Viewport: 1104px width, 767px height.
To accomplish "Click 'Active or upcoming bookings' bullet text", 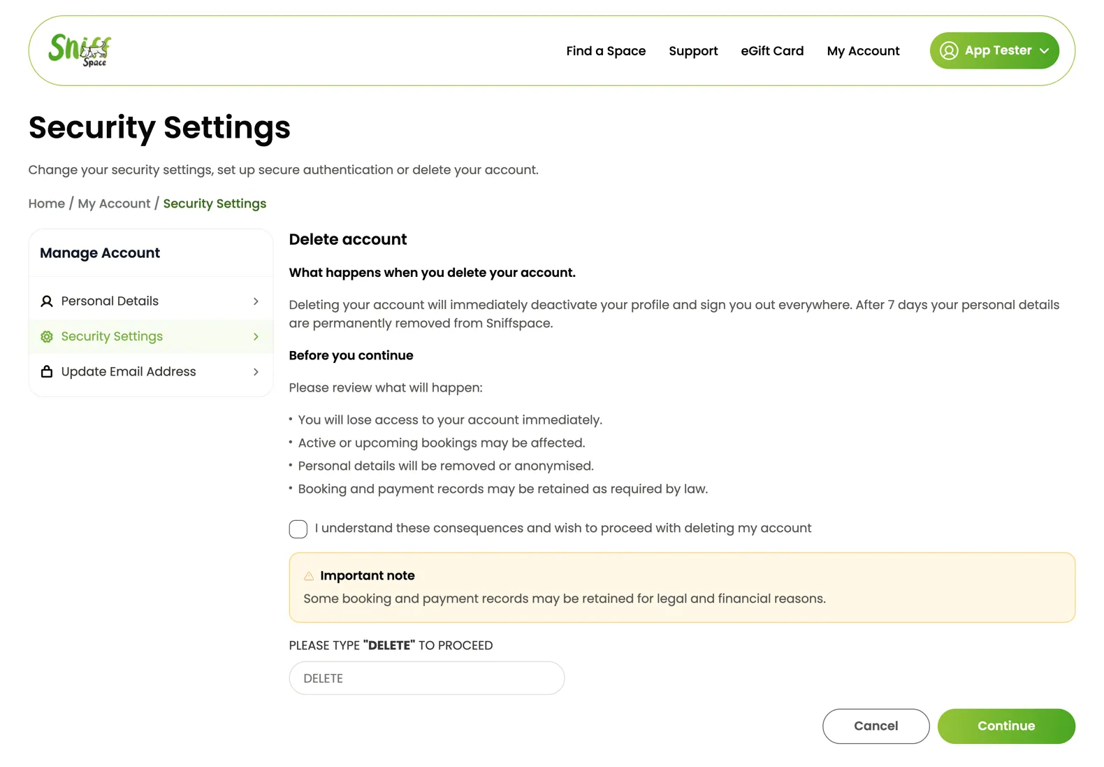I will point(442,443).
